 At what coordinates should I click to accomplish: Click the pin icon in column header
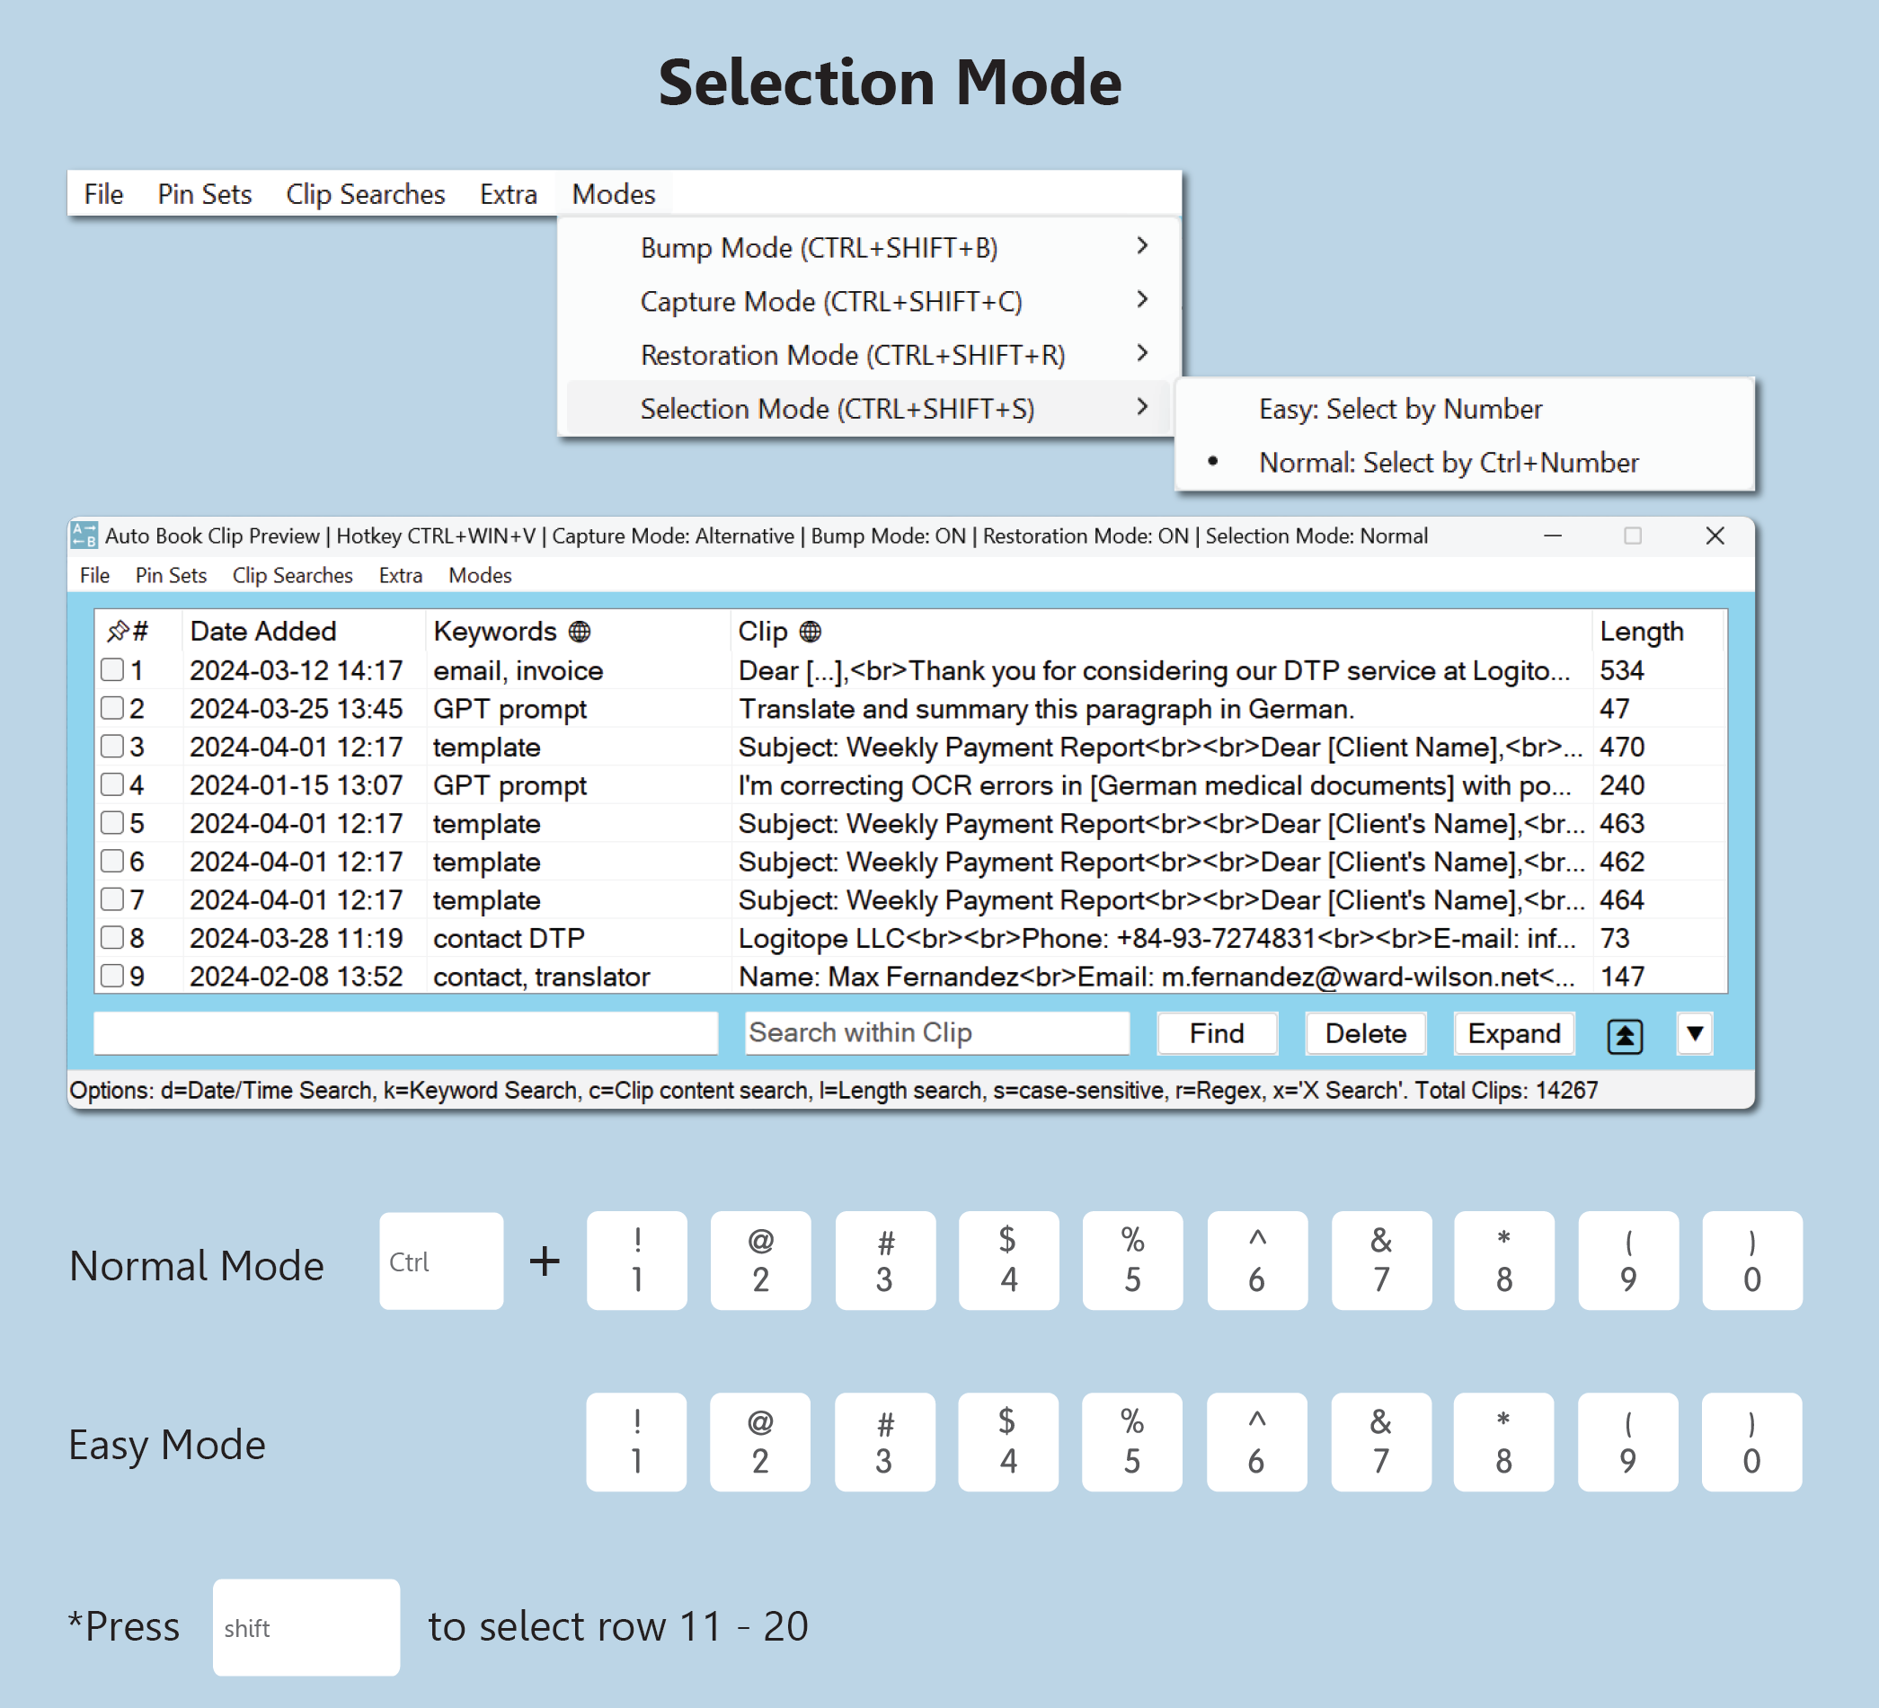(117, 632)
